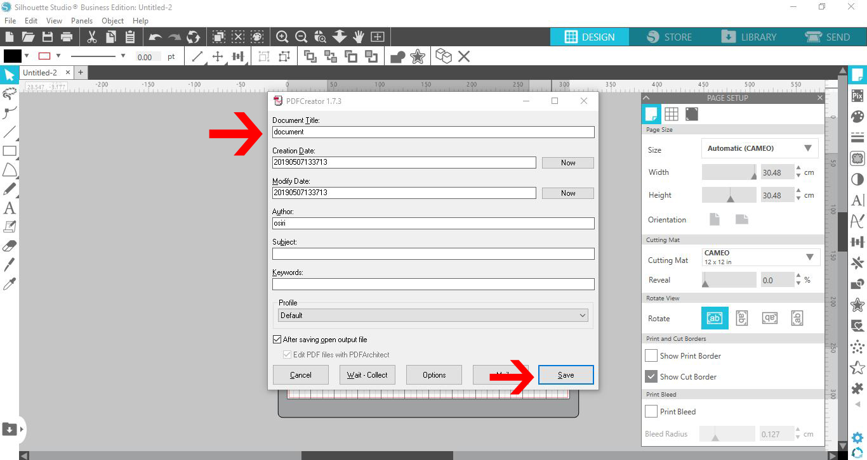Click the Author input field
This screenshot has width=867, height=460.
[433, 223]
